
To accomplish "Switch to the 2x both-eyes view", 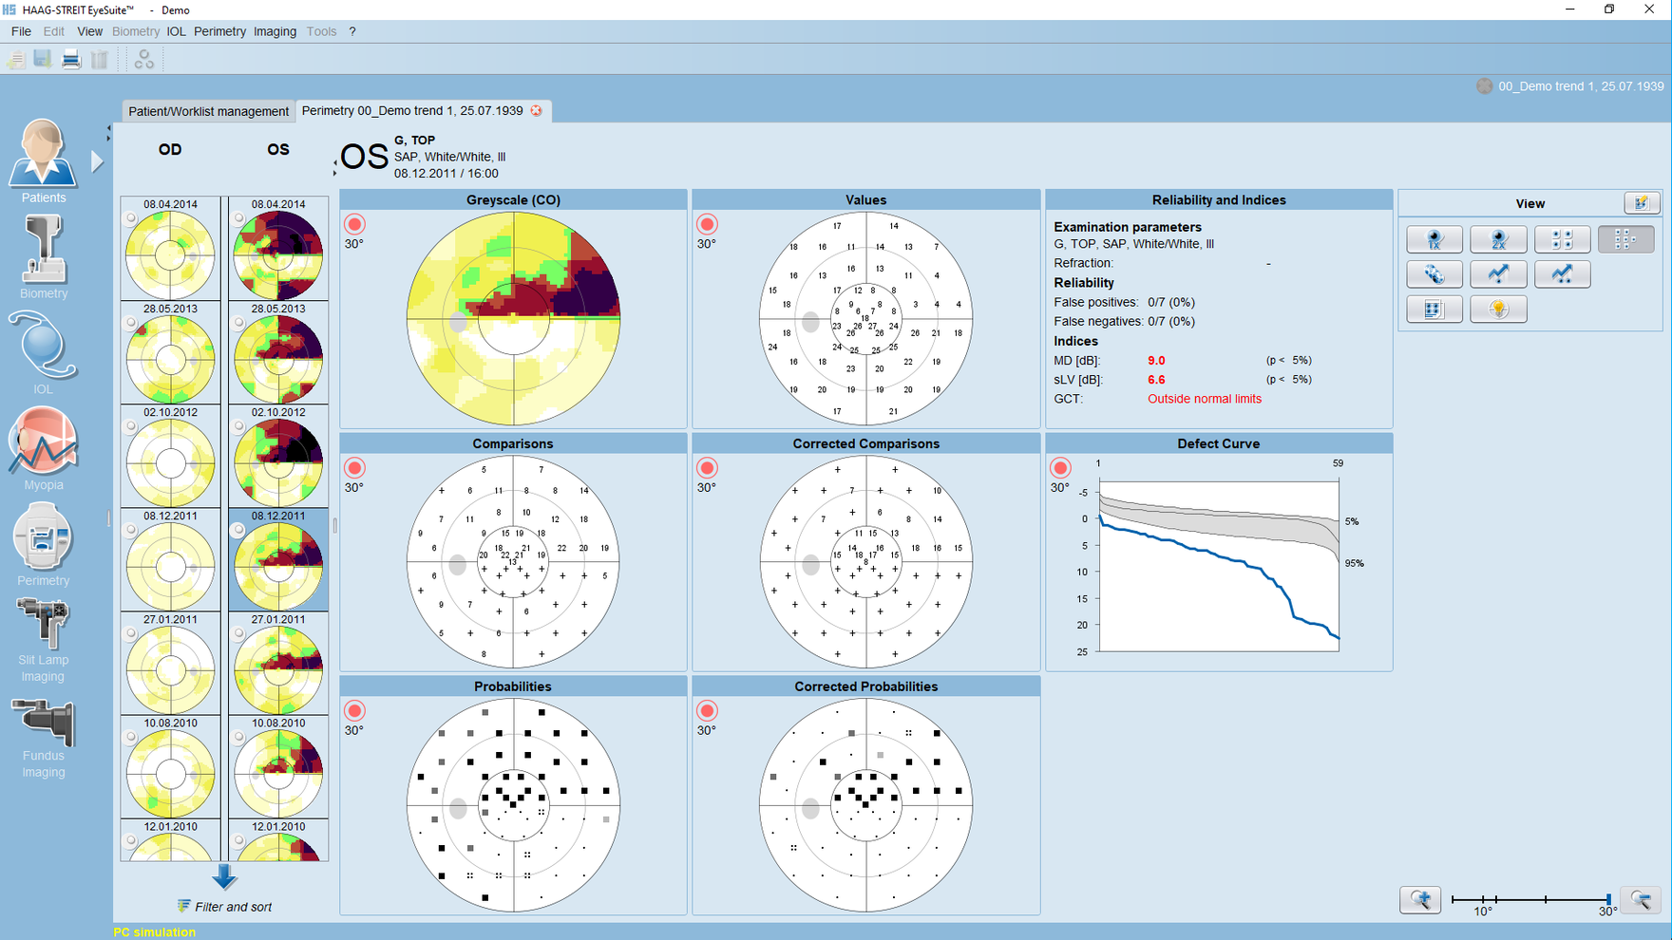I will click(x=1498, y=239).
